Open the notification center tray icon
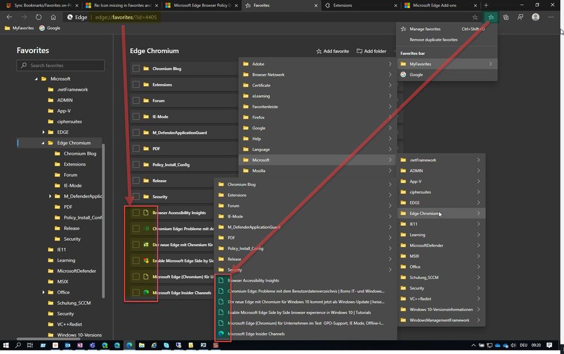This screenshot has height=354, width=564. point(549,346)
